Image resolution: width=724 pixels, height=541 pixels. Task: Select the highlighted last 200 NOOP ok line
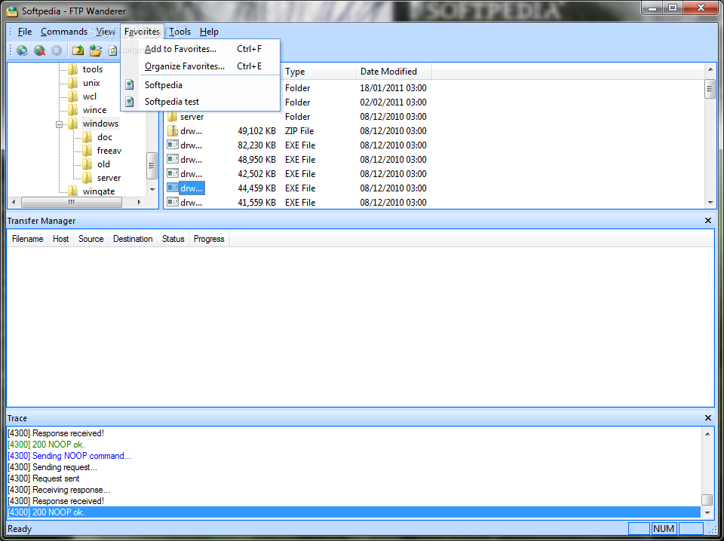[x=354, y=512]
